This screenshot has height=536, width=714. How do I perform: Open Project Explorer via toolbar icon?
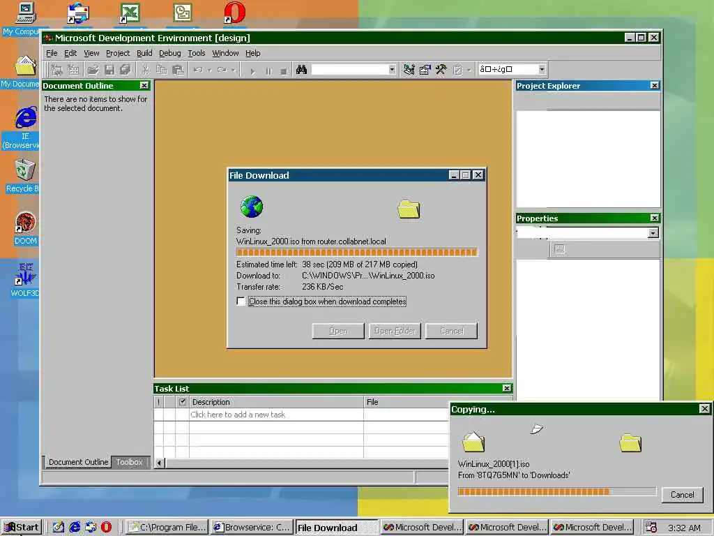[x=409, y=70]
